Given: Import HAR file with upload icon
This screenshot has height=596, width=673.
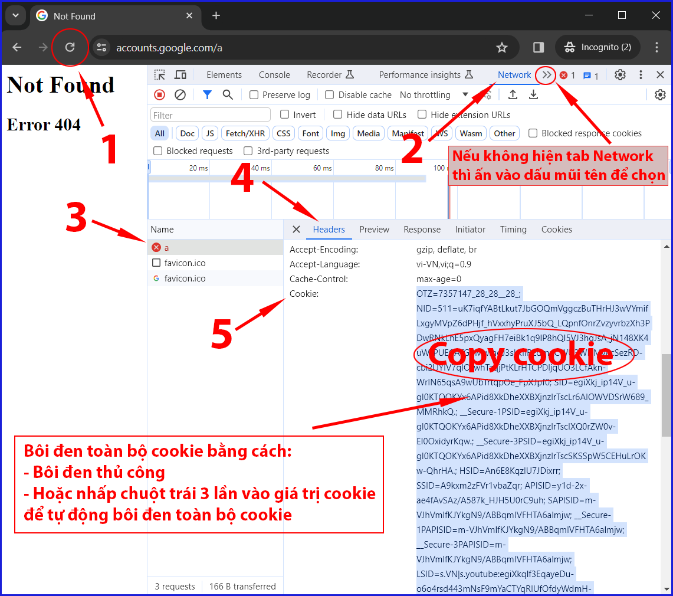Looking at the screenshot, I should point(513,94).
